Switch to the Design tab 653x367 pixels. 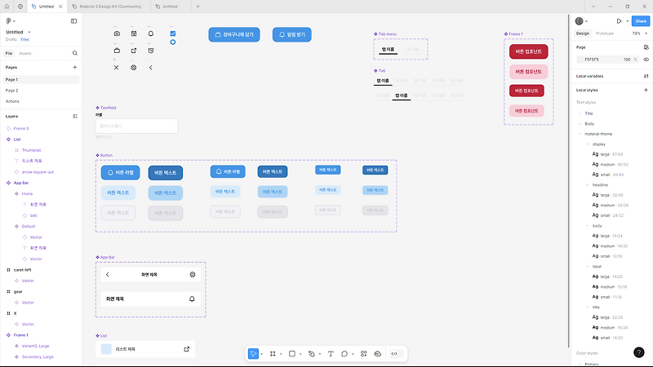point(583,33)
